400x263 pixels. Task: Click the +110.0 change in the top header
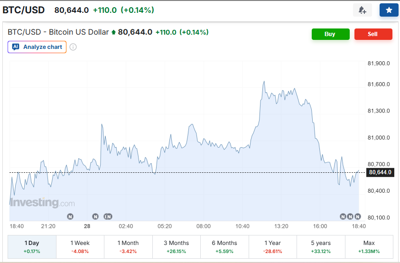coord(105,10)
